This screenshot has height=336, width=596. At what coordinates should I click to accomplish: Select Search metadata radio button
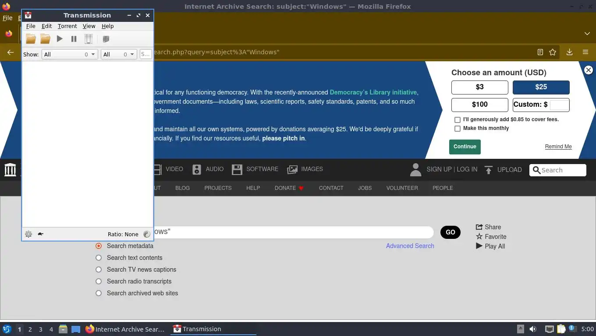tap(99, 246)
